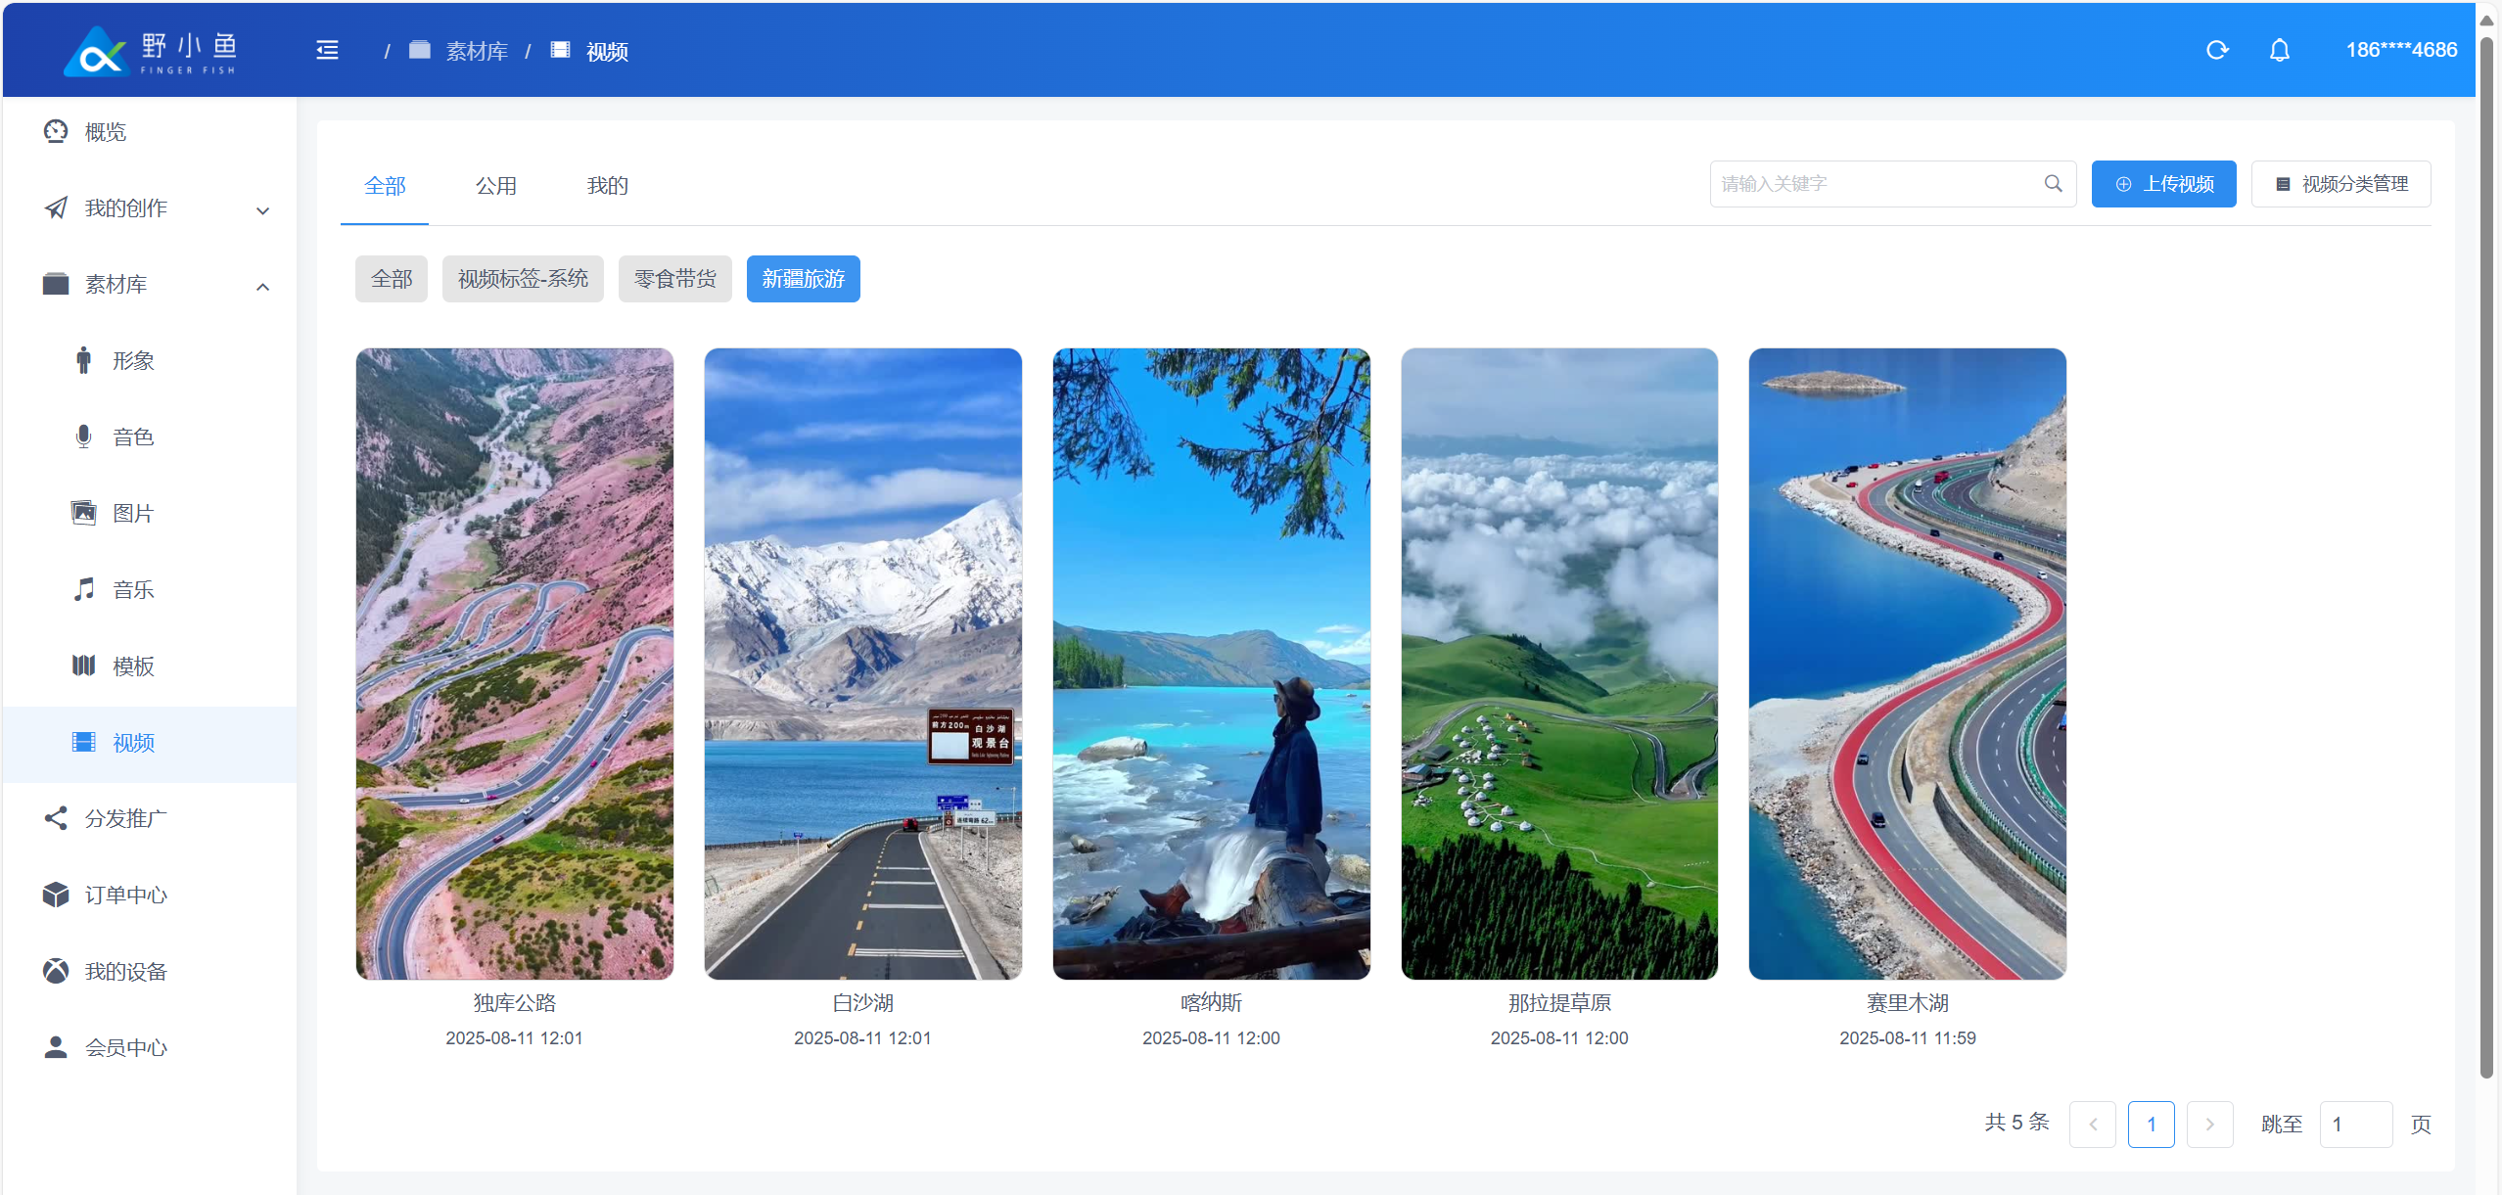Viewport: 2502px width, 1195px height.
Task: Click the search magnifier icon
Action: point(2053,184)
